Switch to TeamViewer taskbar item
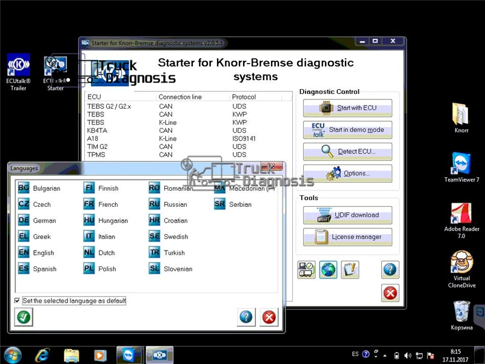The width and height of the screenshot is (485, 364). (x=129, y=355)
